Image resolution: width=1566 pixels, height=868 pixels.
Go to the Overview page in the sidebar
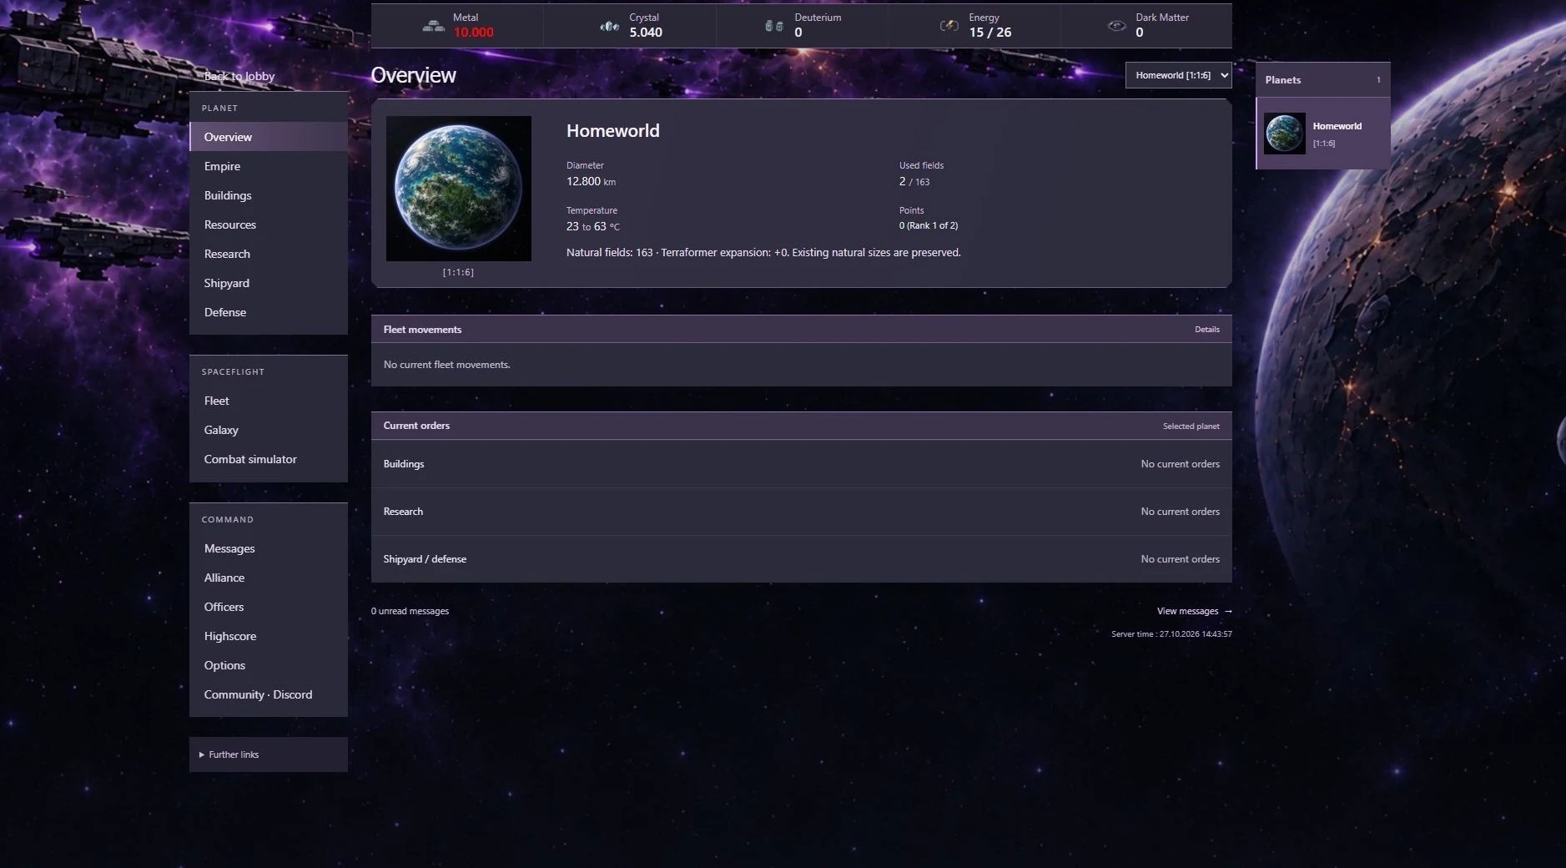(269, 137)
